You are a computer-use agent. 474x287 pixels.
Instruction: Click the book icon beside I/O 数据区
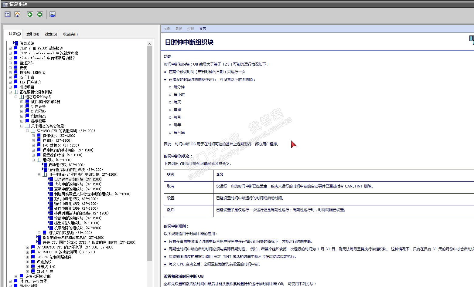tap(39, 145)
